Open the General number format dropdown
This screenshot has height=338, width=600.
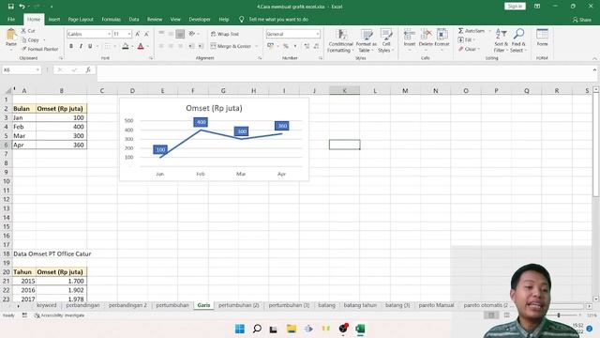pyautogui.click(x=318, y=34)
